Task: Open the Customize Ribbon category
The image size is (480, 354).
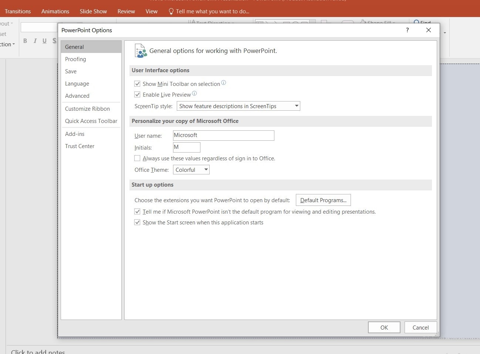Action: click(x=91, y=109)
